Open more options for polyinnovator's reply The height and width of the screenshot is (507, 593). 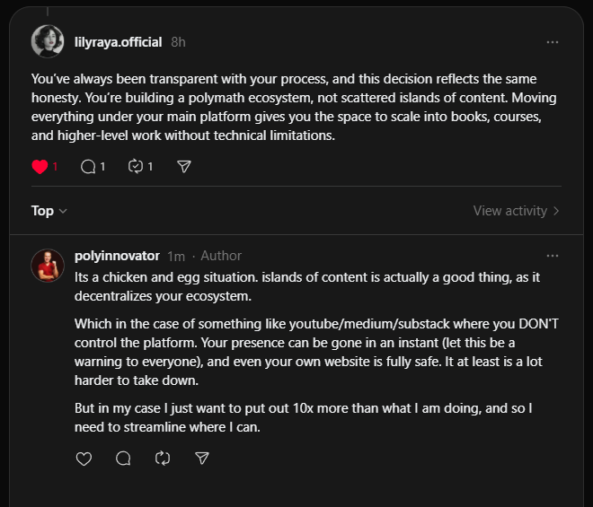pos(553,256)
